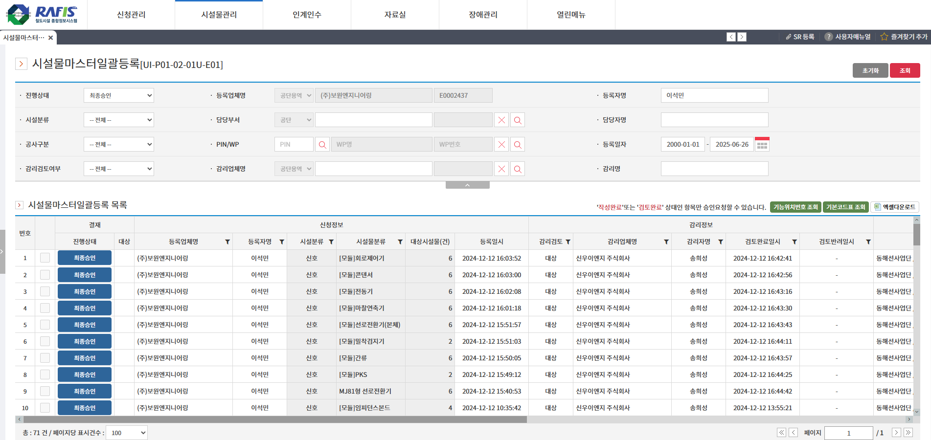Search 담당부서 with magnifier icon
The height and width of the screenshot is (440, 931).
click(x=518, y=120)
